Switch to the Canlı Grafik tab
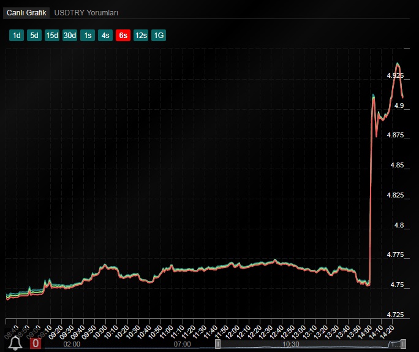419x352 pixels. click(26, 12)
